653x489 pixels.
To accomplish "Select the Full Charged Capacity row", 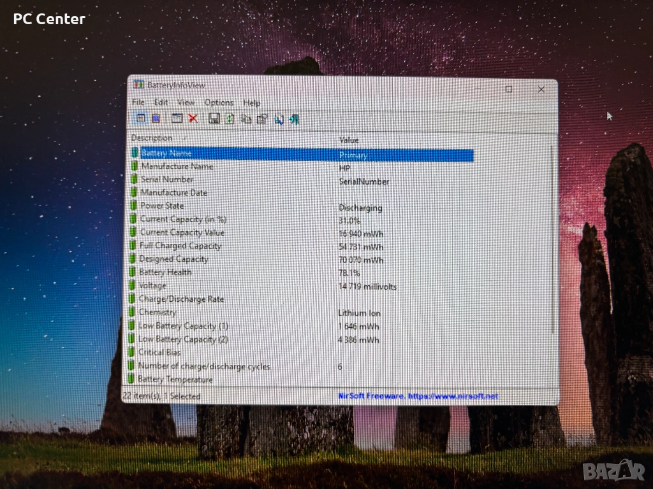I will [180, 246].
